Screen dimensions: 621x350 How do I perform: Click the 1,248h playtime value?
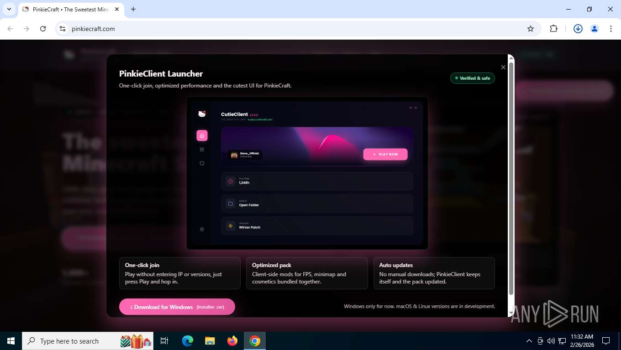point(244,183)
